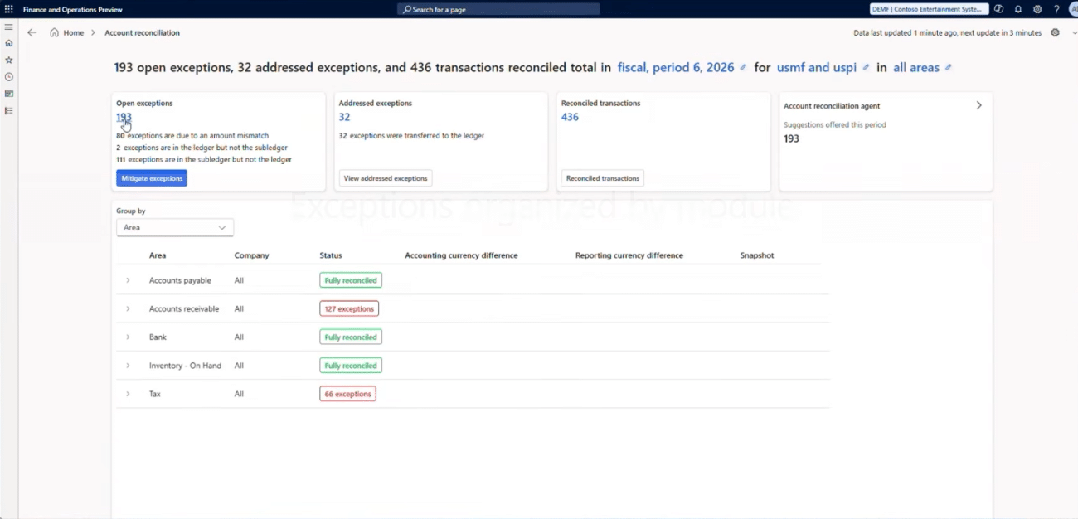1078x519 pixels.
Task: Select the Tax area name
Action: [x=155, y=394]
